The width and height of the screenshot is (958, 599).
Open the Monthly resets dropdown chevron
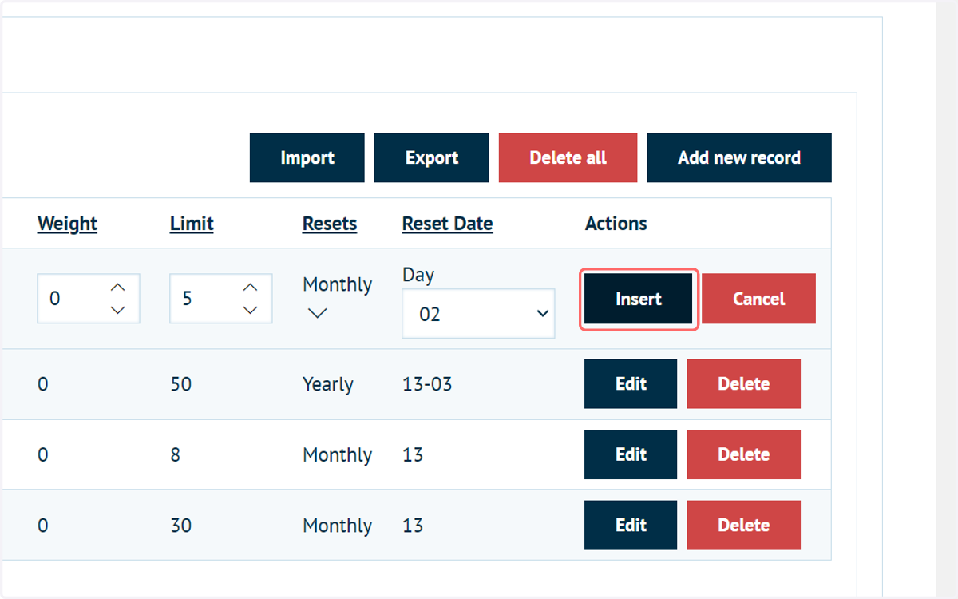tap(317, 314)
